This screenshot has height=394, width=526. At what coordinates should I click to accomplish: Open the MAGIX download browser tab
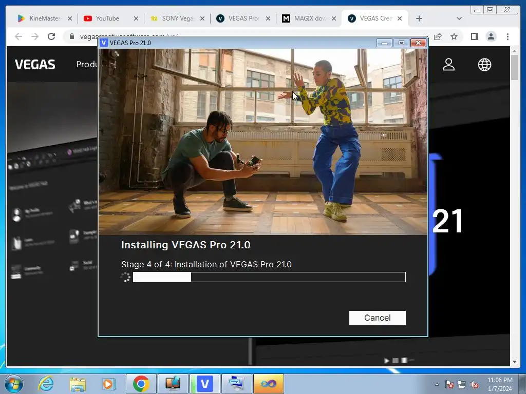[x=310, y=18]
